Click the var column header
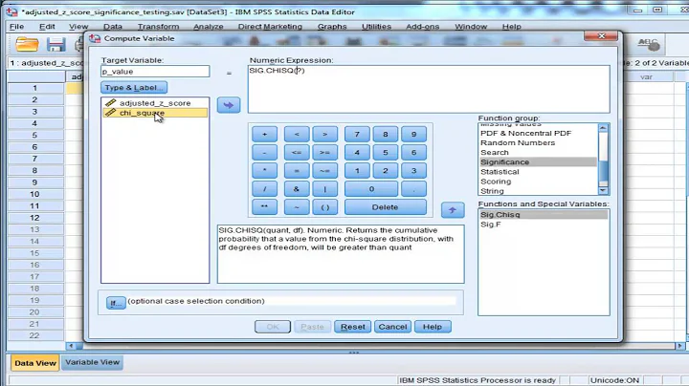Viewport: 689px width, 386px height. coord(646,76)
